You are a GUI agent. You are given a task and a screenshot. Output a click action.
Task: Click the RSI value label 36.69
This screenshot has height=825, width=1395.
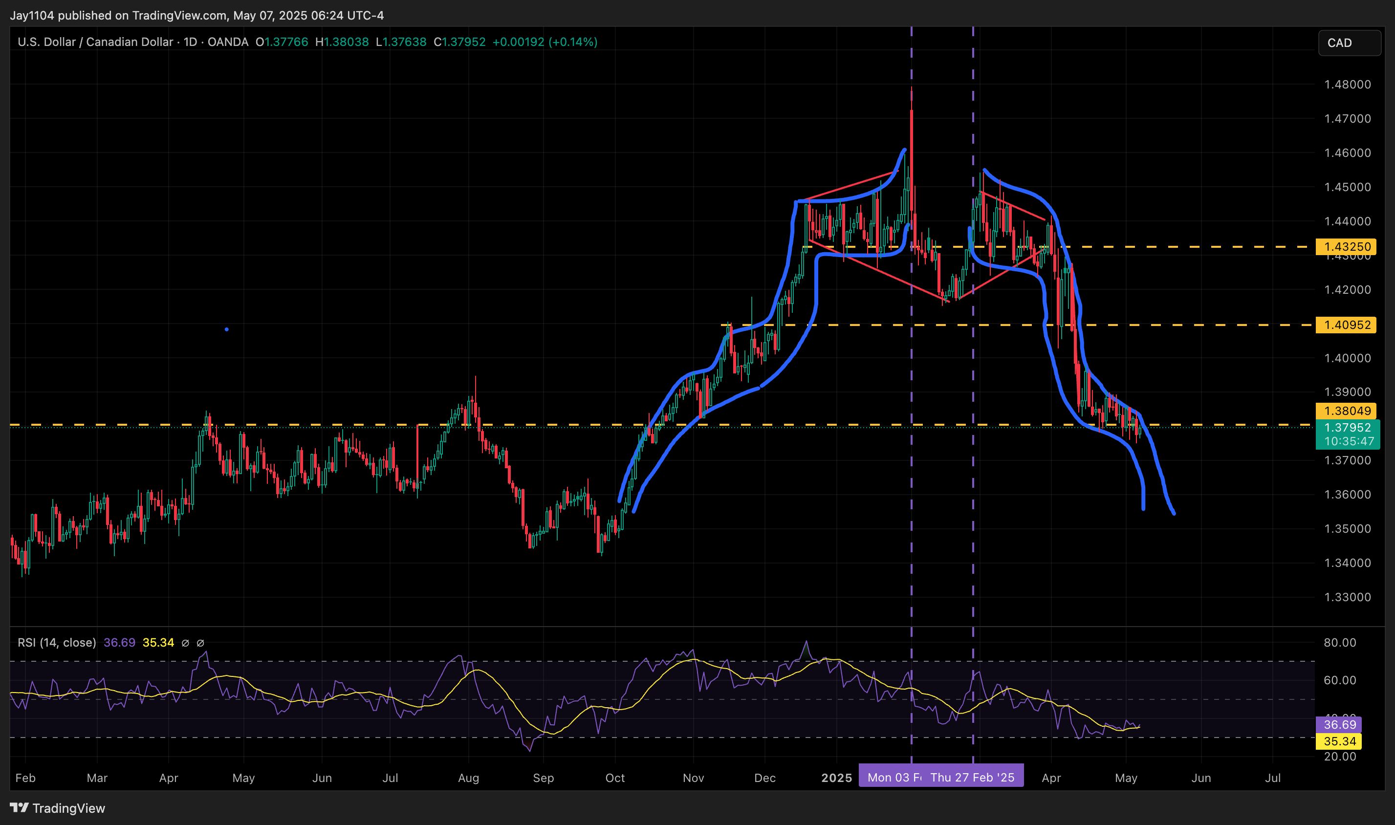pos(1338,724)
